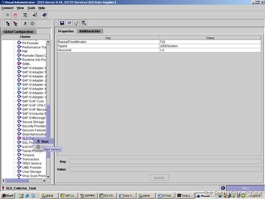The height and width of the screenshot is (199, 265).
Task: Switch to the SLD DS... taskbar window
Action: point(108,196)
